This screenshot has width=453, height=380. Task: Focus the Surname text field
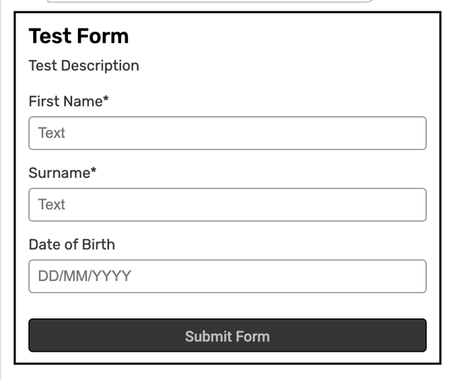click(x=227, y=205)
